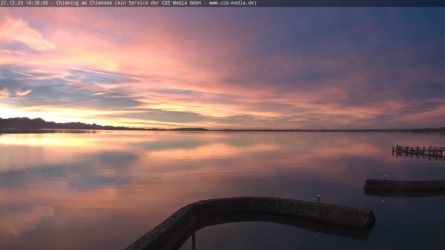Click the bright pink cloud at top left

coord(24,33)
